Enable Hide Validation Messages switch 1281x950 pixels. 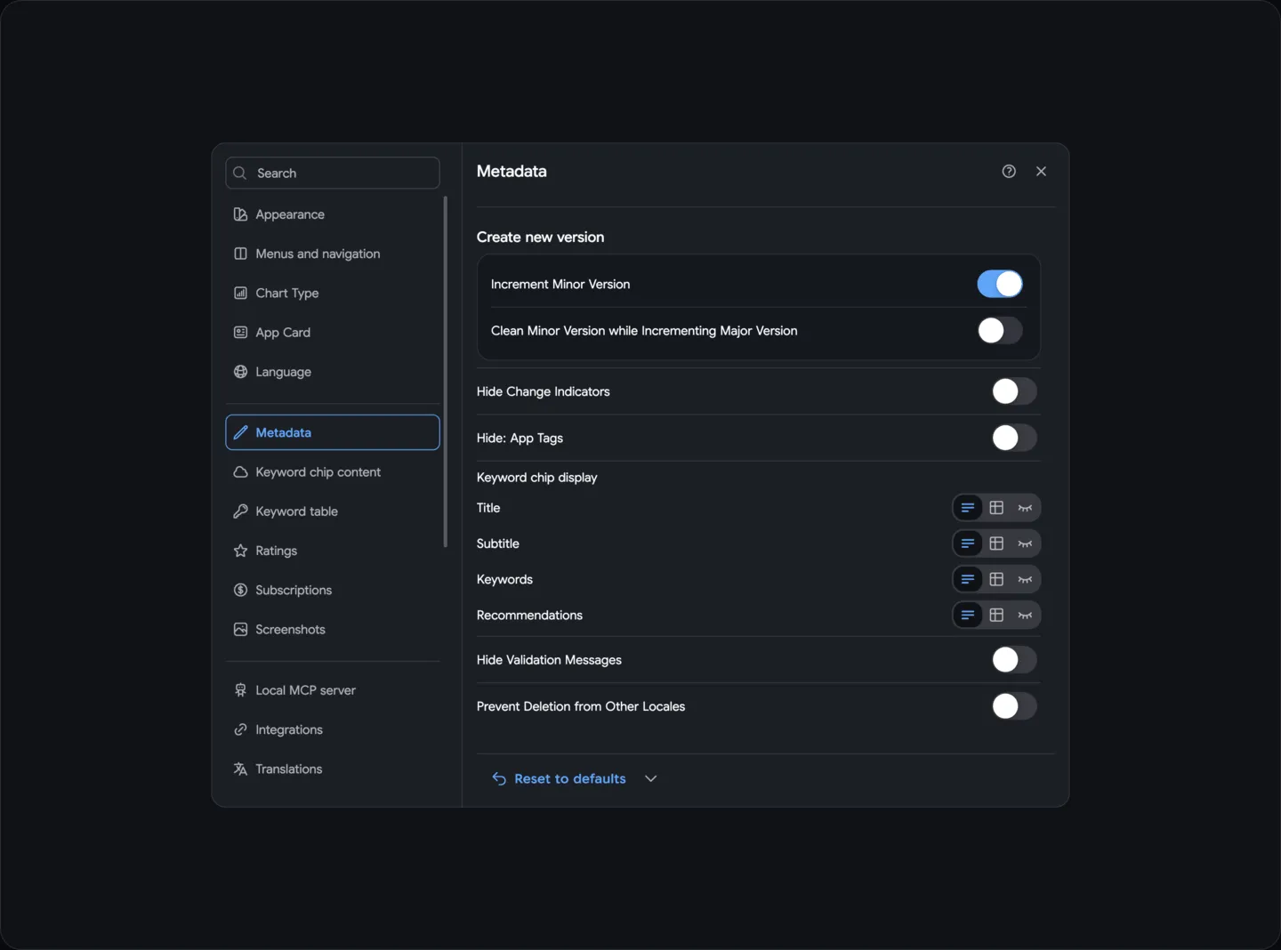coord(1014,660)
